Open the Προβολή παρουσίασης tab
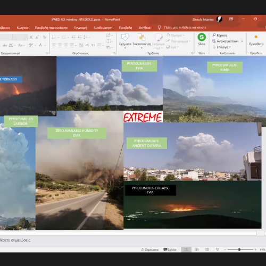The width and height of the screenshot is (266, 266). click(x=51, y=28)
